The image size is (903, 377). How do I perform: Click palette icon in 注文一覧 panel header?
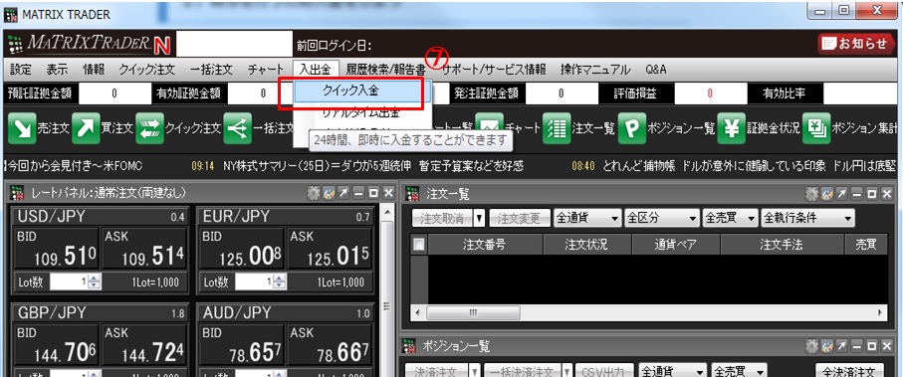tap(826, 194)
